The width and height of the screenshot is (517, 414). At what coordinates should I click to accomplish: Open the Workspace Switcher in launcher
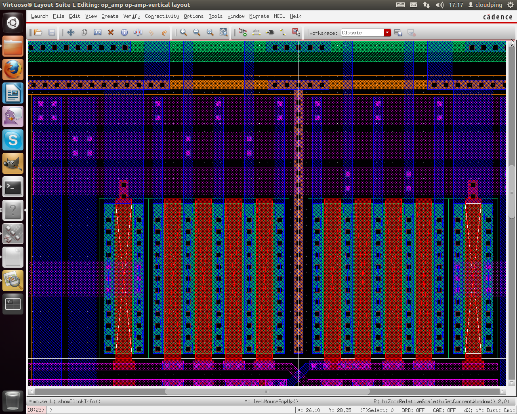coord(13,304)
